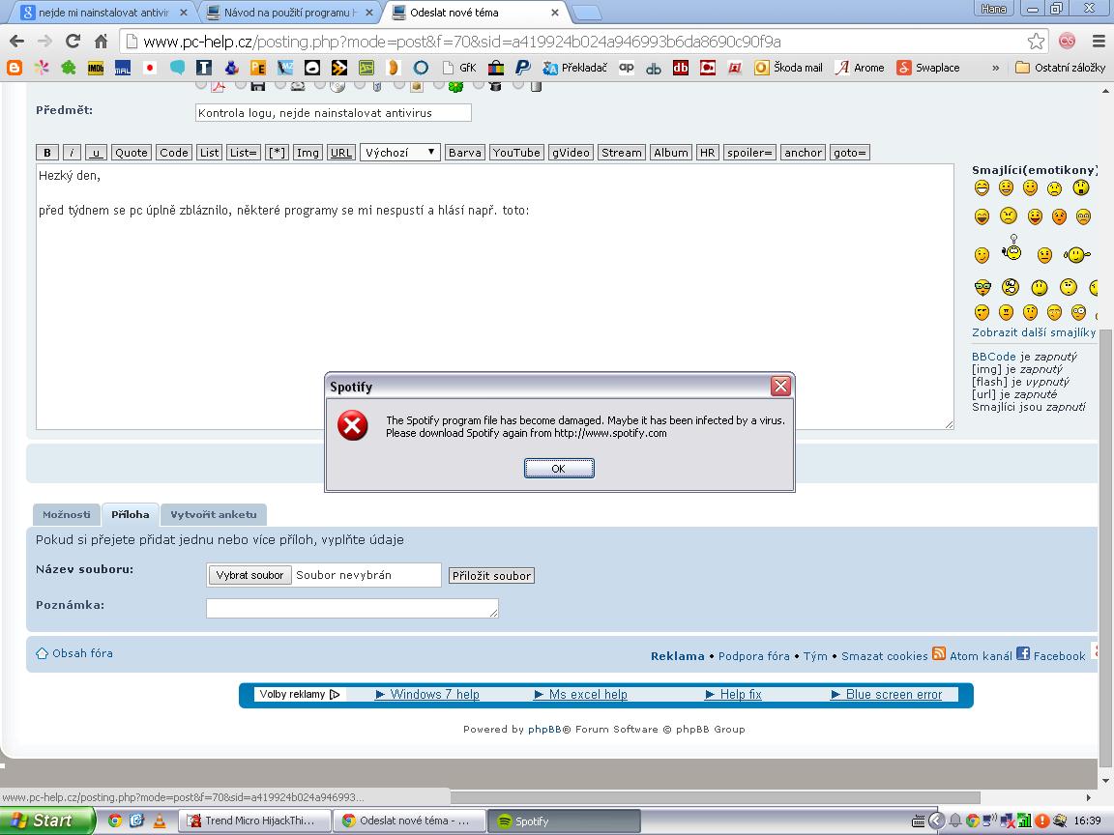Select the 'Odeslat nové téma' browser tab

tap(475, 12)
